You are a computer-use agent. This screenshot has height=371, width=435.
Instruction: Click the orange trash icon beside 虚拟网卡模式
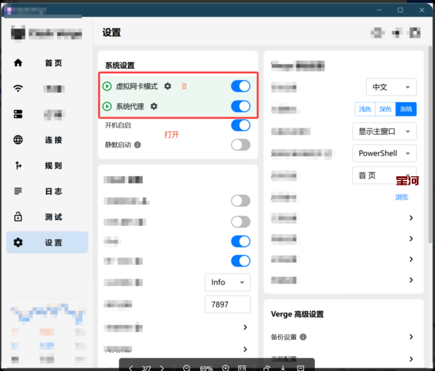point(184,86)
